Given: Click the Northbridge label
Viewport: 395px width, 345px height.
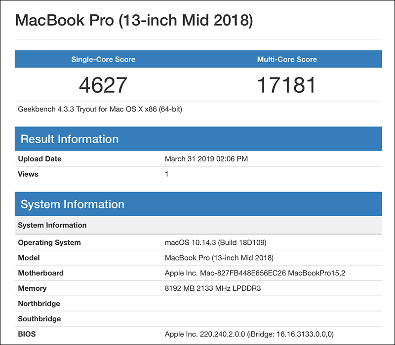Looking at the screenshot, I should tap(39, 304).
